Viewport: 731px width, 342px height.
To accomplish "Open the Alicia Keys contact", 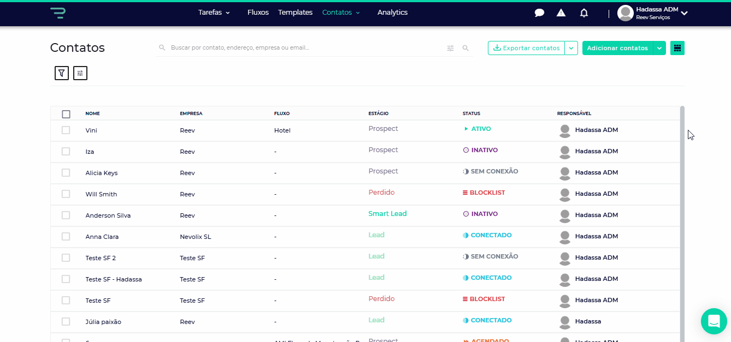I will click(102, 173).
